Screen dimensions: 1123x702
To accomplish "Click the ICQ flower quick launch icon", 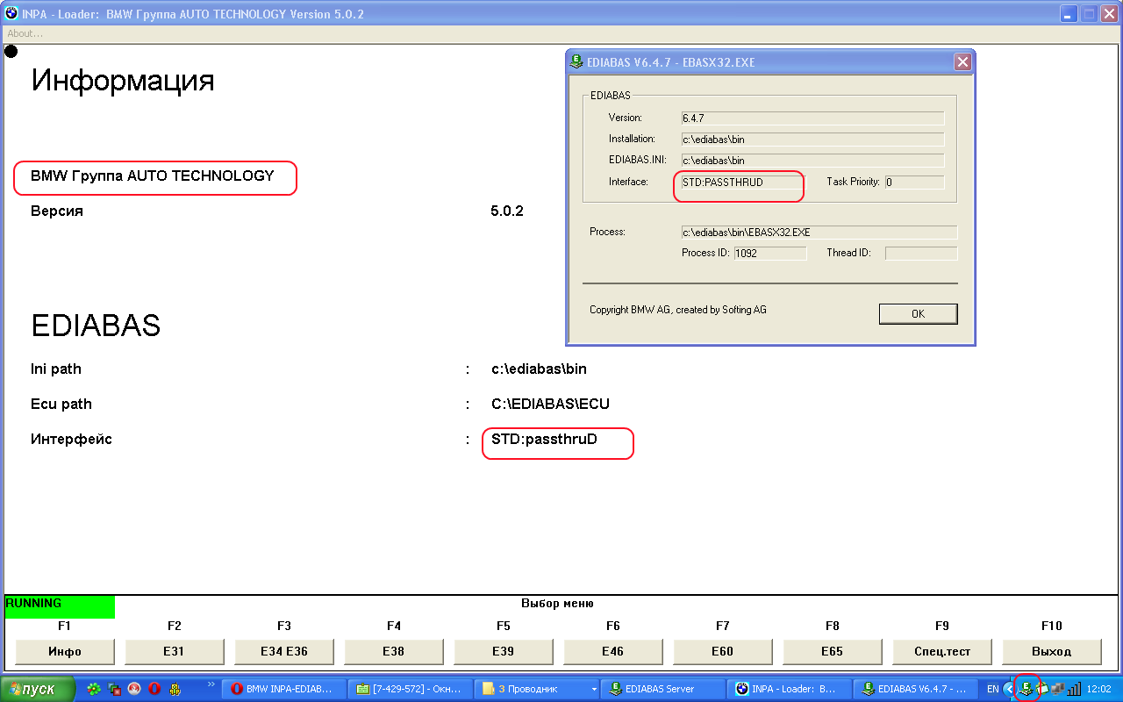I will tap(94, 689).
